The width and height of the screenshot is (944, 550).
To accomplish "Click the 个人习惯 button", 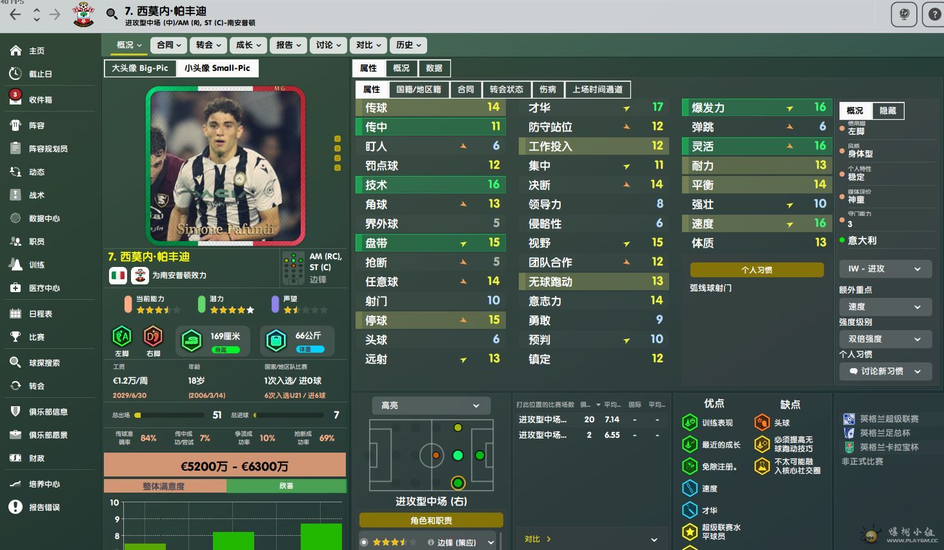I will coord(757,270).
